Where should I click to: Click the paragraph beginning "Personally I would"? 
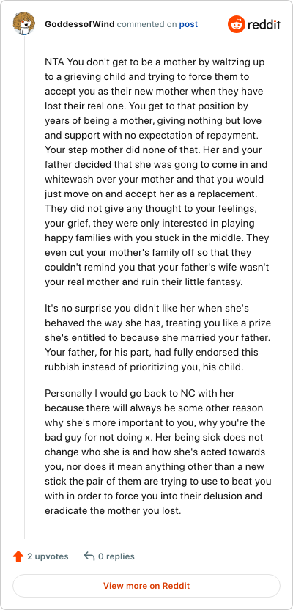click(x=158, y=452)
